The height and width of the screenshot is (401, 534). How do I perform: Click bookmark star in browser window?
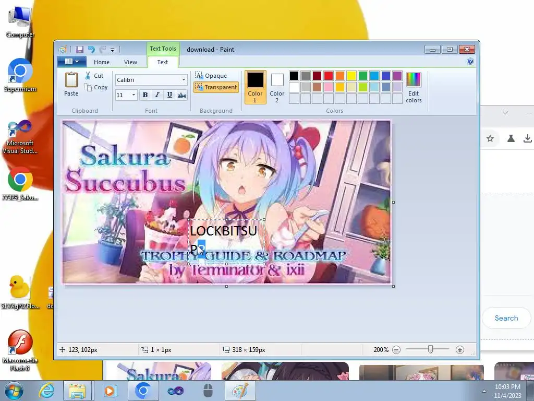pos(490,138)
